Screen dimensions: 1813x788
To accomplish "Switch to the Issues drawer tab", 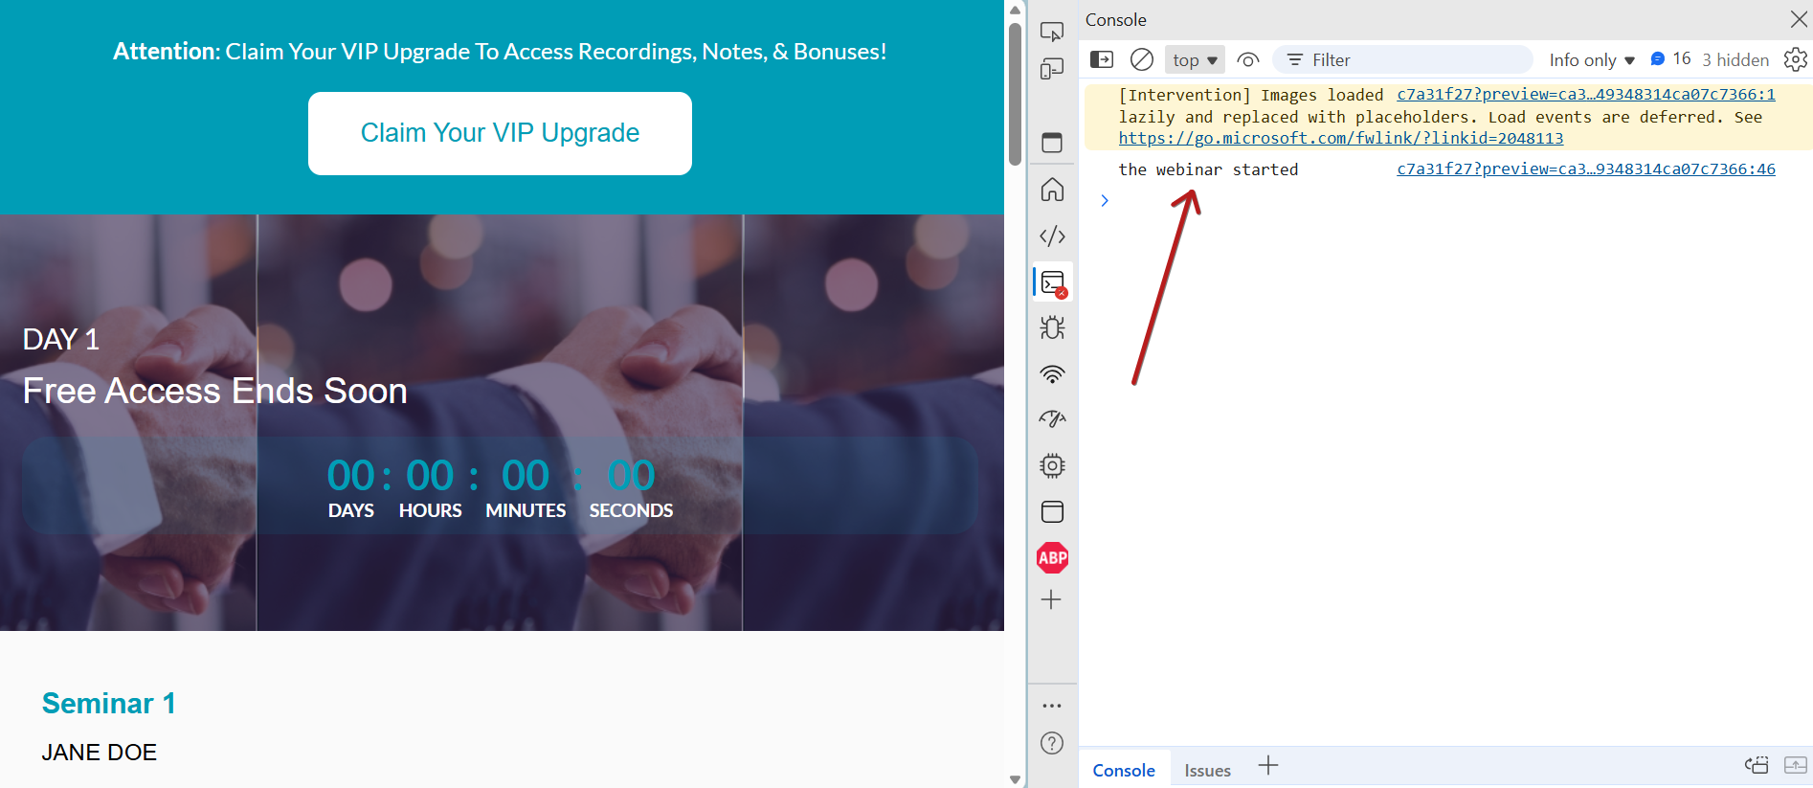I will click(1207, 770).
